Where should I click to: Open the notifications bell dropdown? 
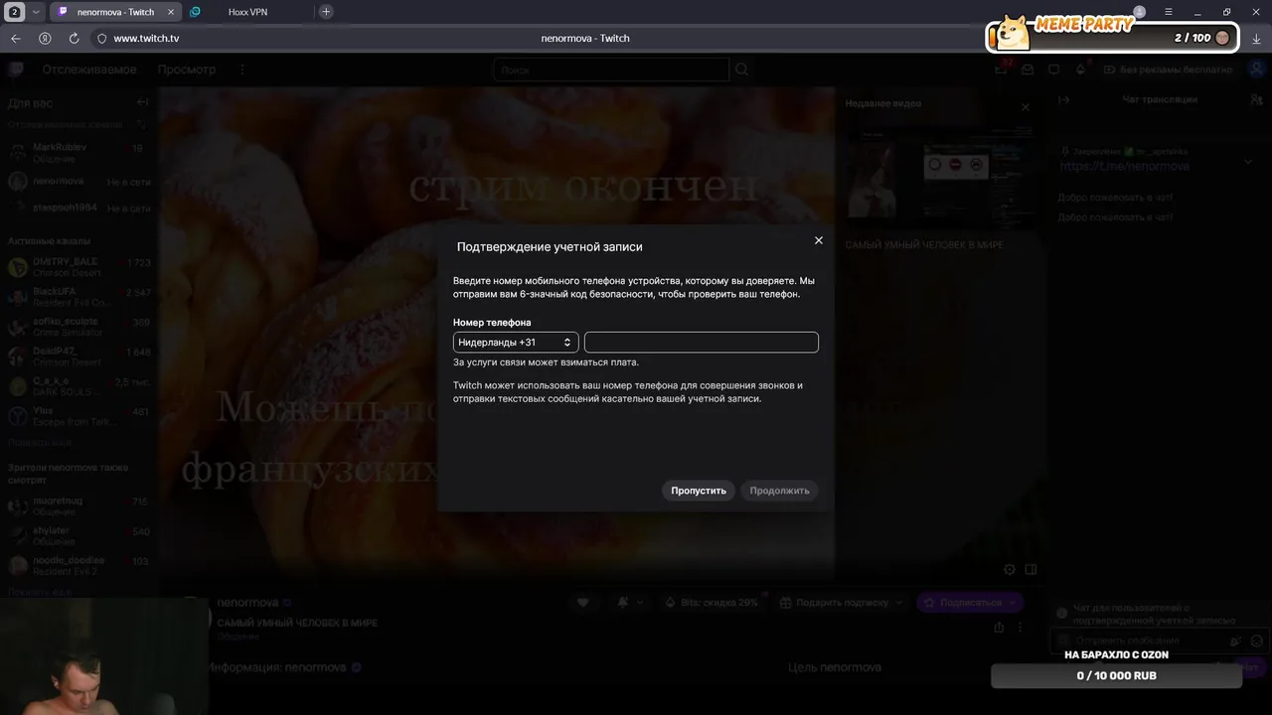point(629,602)
